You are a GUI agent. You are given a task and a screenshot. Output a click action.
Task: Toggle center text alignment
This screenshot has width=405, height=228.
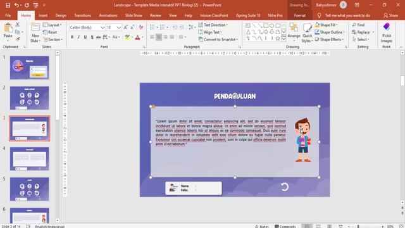click(159, 37)
